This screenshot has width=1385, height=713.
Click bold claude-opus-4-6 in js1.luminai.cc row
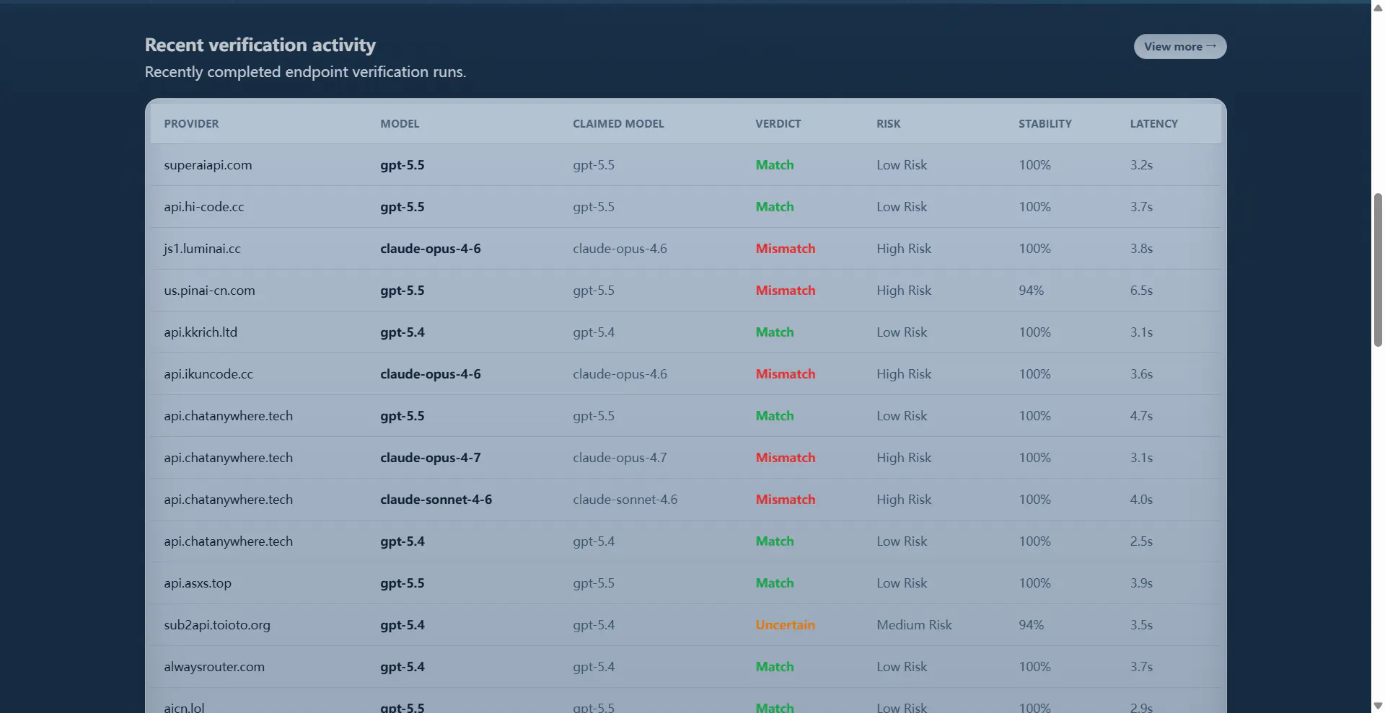point(431,249)
